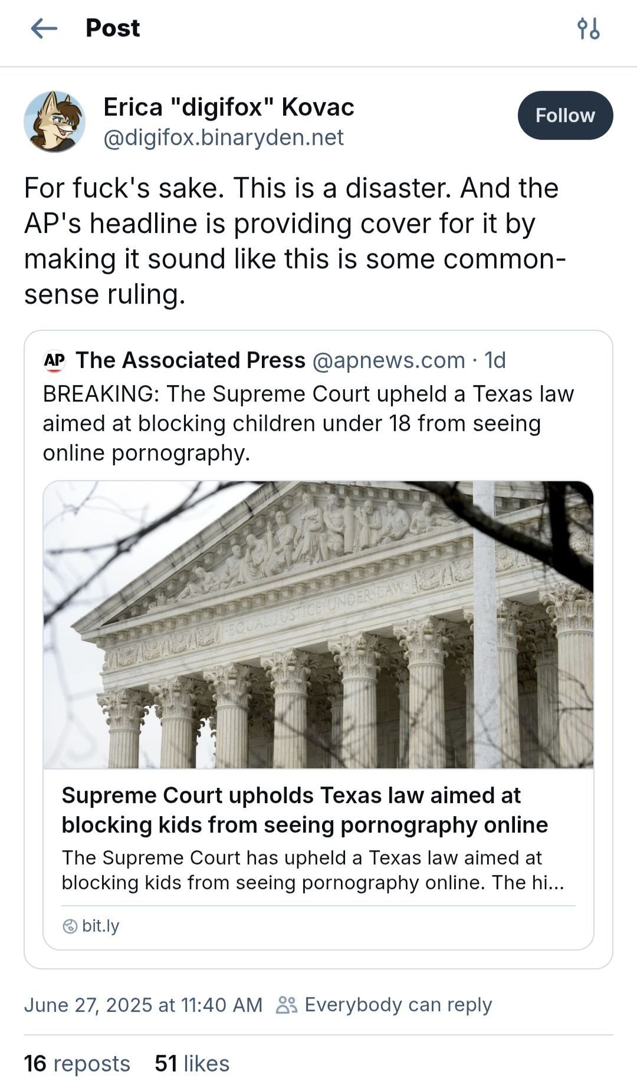This screenshot has width=637, height=1092.
Task: Open The Associated Press profile name
Action: (191, 360)
